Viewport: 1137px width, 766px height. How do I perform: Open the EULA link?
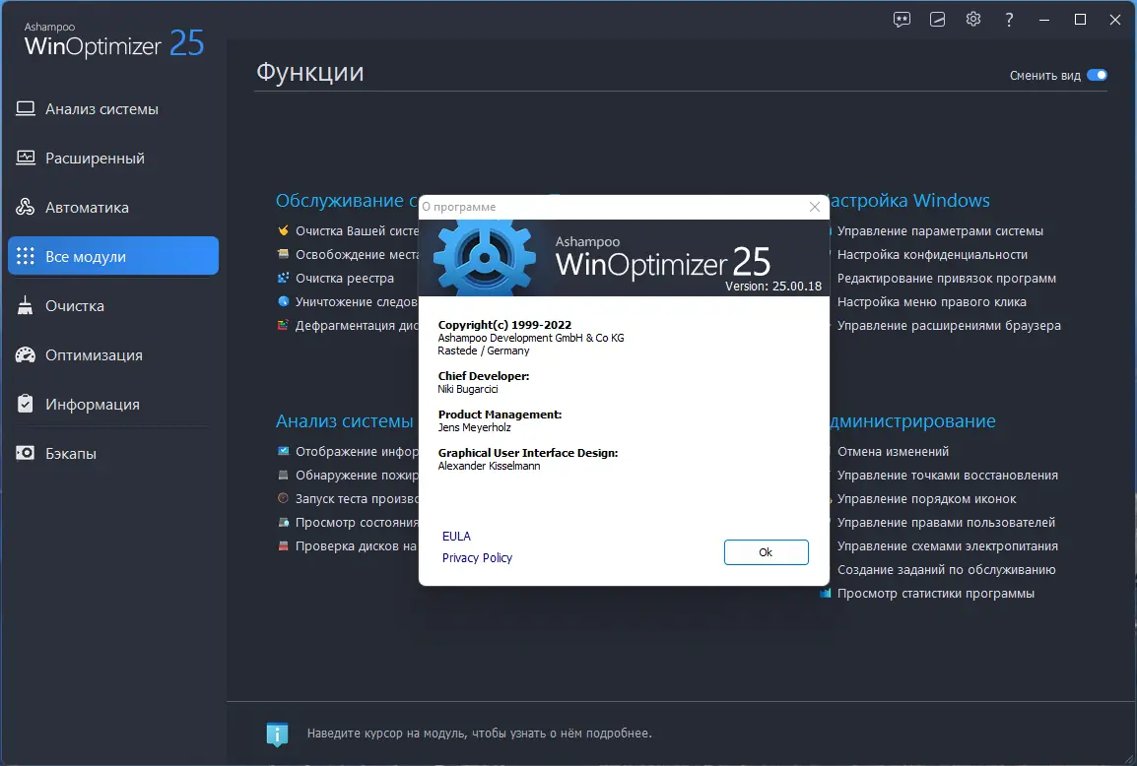click(456, 537)
